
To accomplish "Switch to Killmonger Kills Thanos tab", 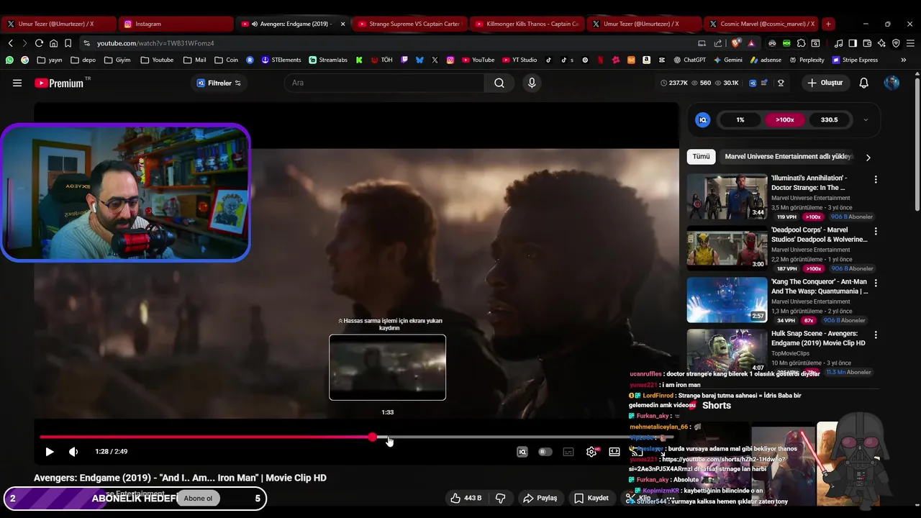I will pos(527,24).
